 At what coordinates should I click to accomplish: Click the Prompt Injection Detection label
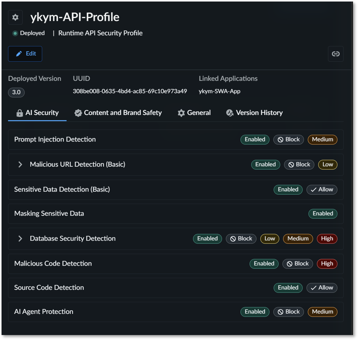pyautogui.click(x=55, y=140)
